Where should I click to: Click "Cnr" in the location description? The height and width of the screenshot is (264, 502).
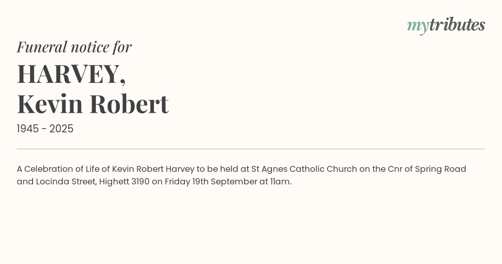(x=395, y=169)
